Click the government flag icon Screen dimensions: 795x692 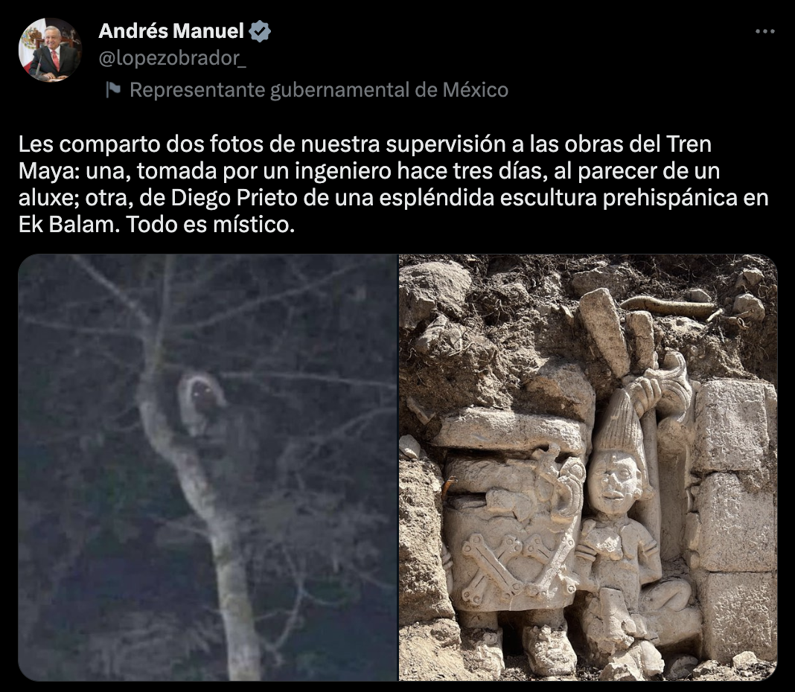[x=113, y=90]
